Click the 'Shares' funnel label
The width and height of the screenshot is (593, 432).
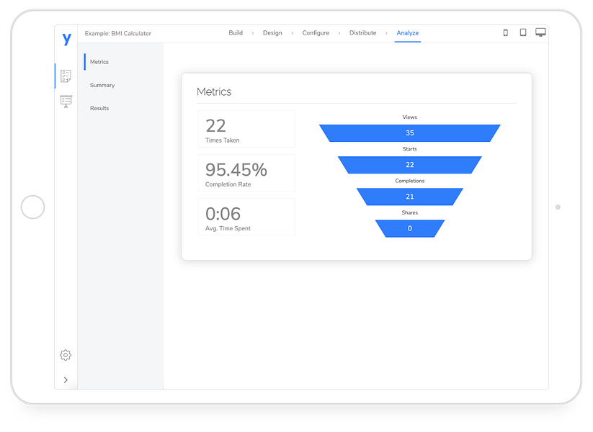tap(409, 212)
